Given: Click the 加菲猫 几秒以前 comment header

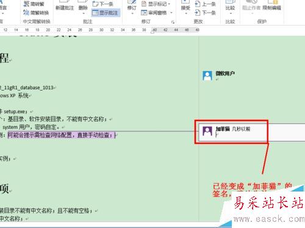Looking at the screenshot, I should point(233,129).
